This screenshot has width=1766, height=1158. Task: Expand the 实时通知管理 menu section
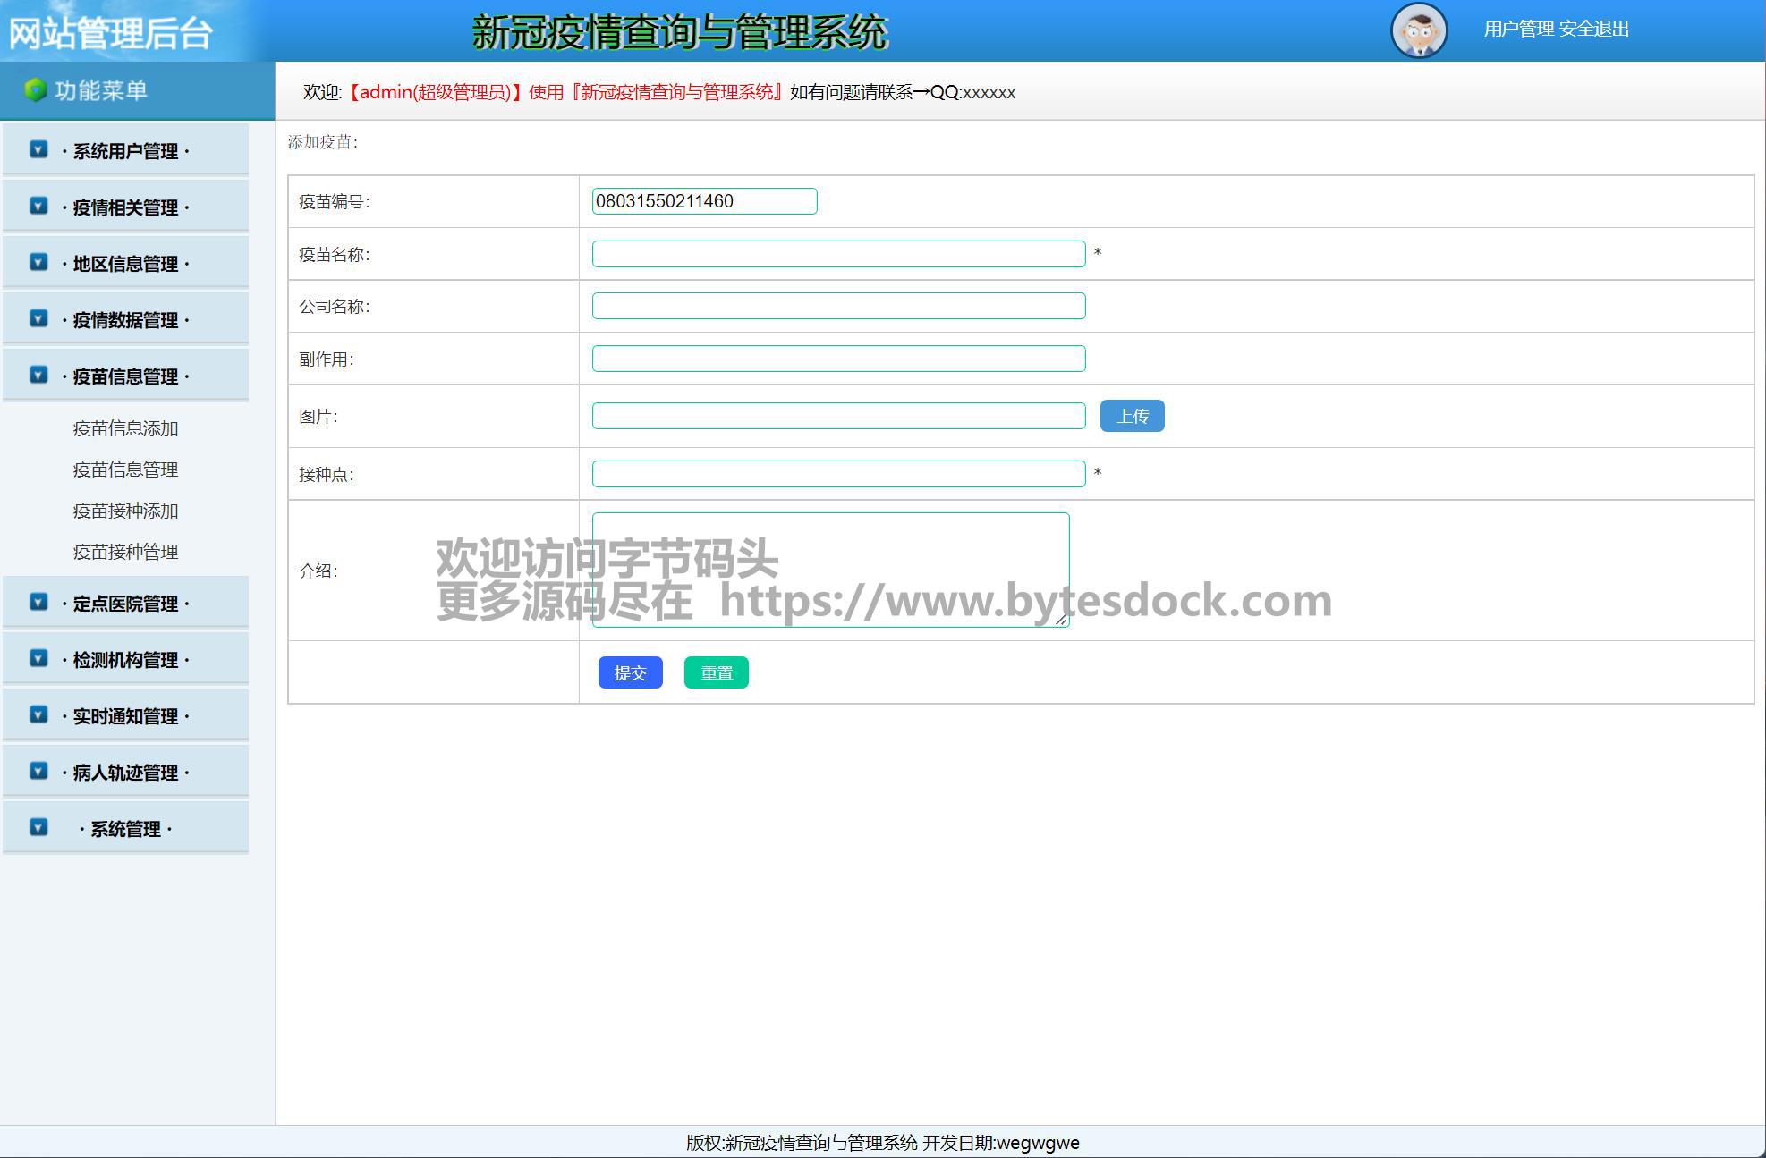click(x=125, y=716)
